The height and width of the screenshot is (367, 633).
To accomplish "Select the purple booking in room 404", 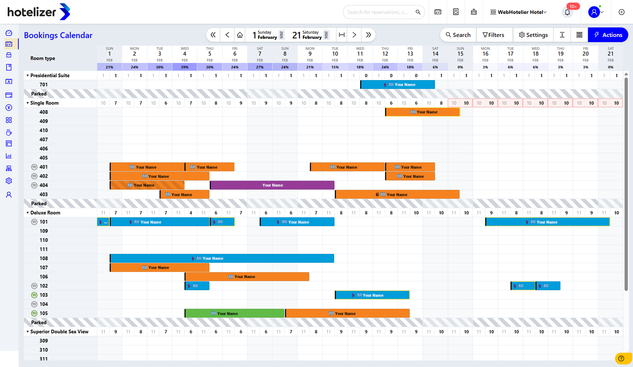I will pyautogui.click(x=272, y=185).
